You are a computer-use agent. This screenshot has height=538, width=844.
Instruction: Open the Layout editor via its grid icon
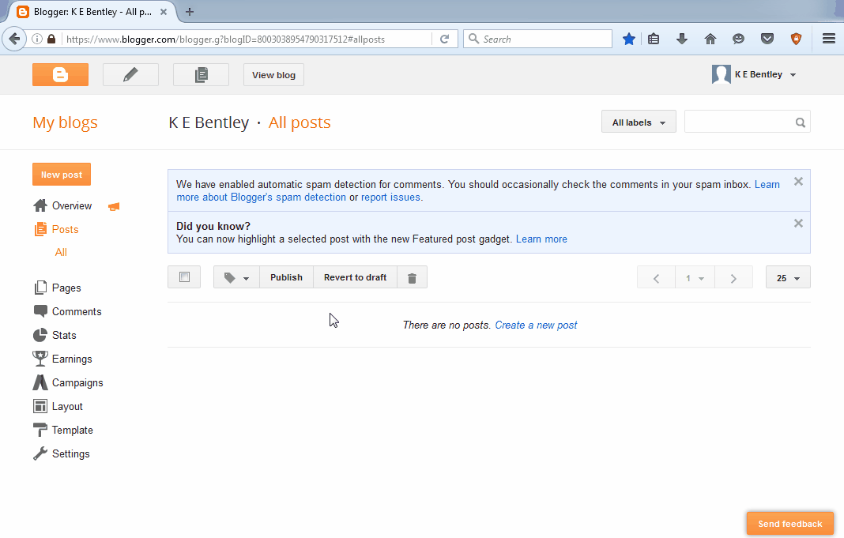click(x=40, y=406)
